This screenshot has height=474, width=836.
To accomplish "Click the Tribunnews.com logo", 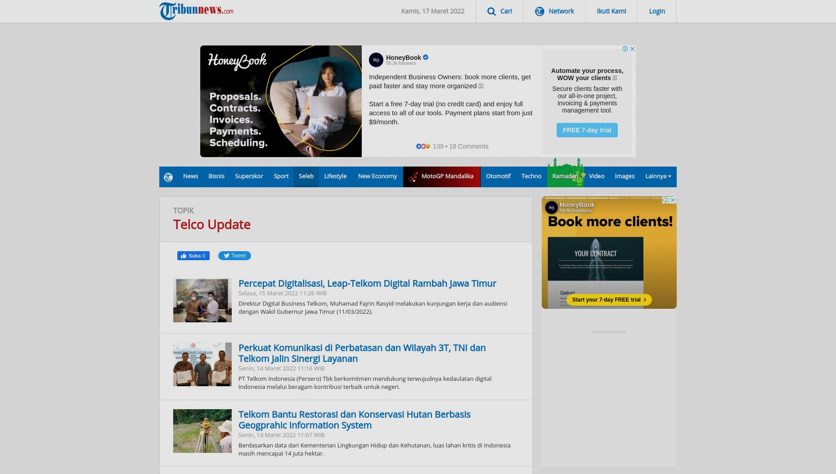I will tap(196, 11).
